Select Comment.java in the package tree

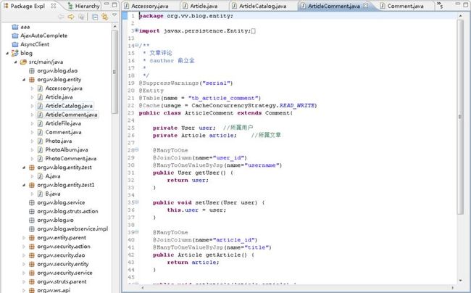[x=63, y=132]
